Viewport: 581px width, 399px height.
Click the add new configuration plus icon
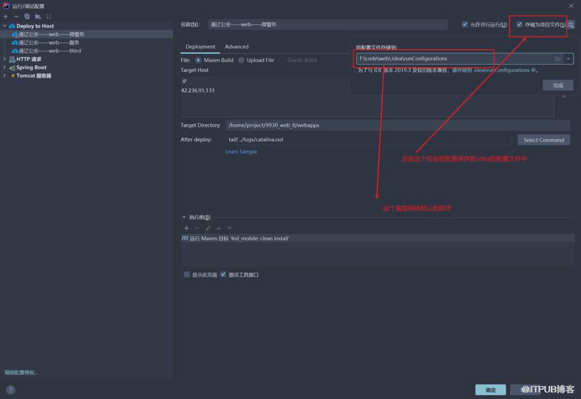click(6, 17)
